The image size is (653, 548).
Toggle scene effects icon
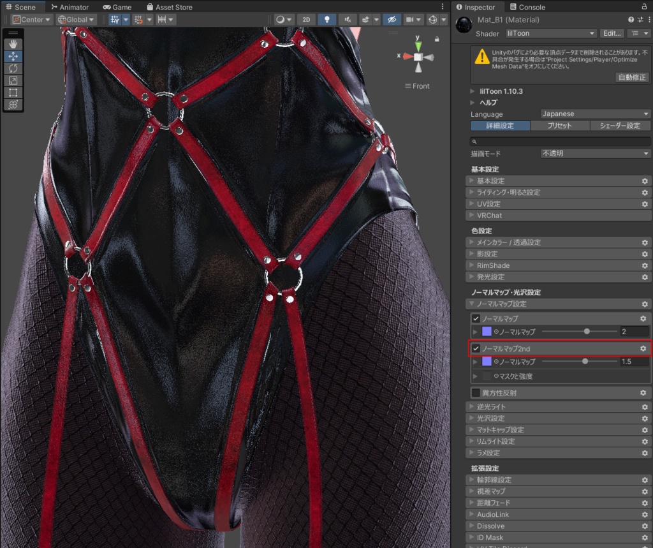(365, 20)
